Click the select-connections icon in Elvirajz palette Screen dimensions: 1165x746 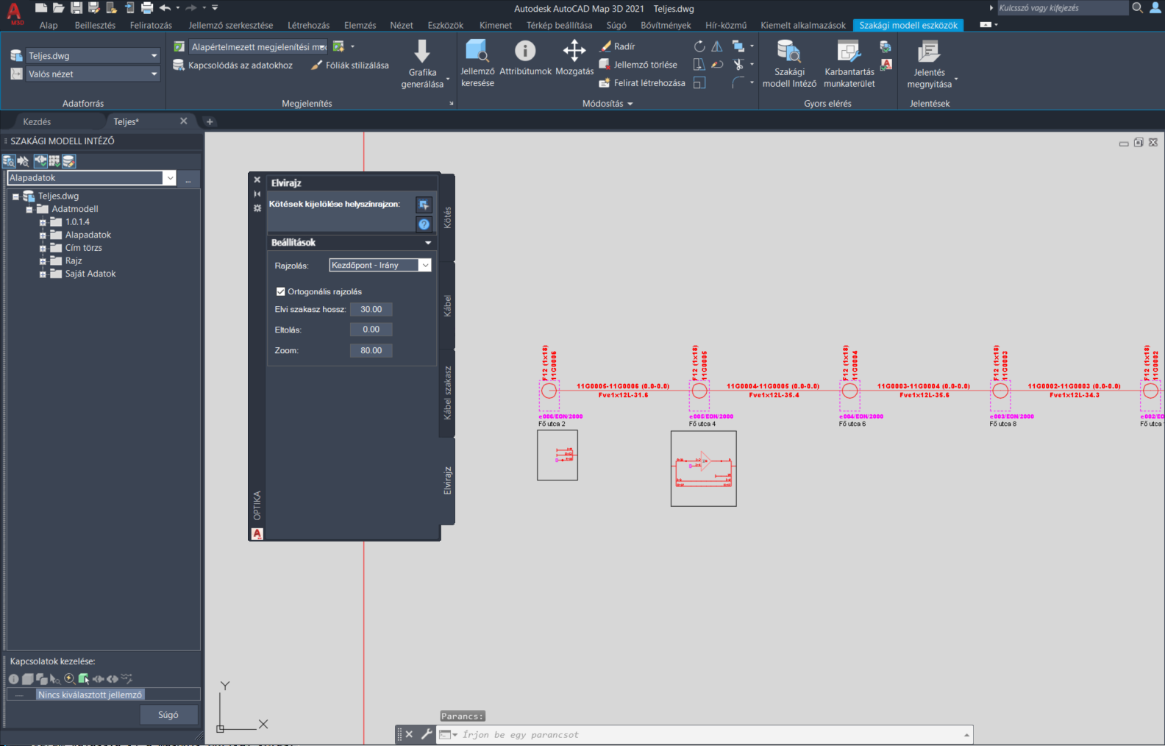424,205
